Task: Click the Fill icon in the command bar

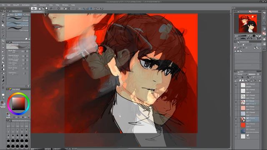Action: 65,8
